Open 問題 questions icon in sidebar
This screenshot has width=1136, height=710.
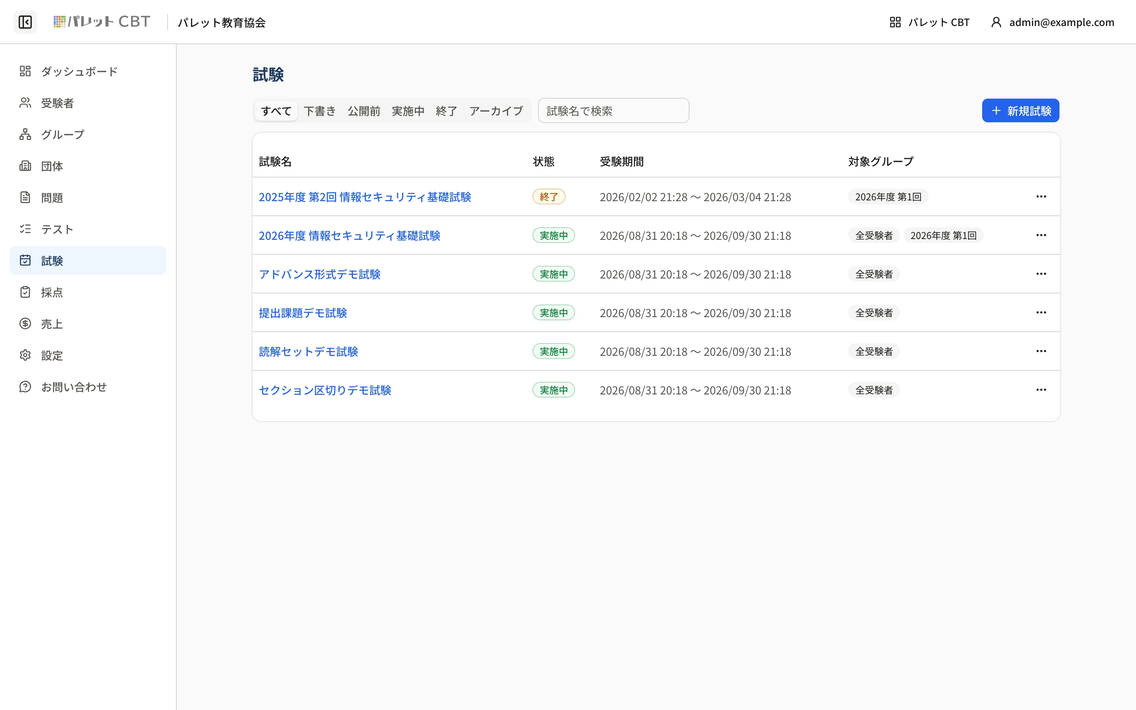(x=25, y=197)
